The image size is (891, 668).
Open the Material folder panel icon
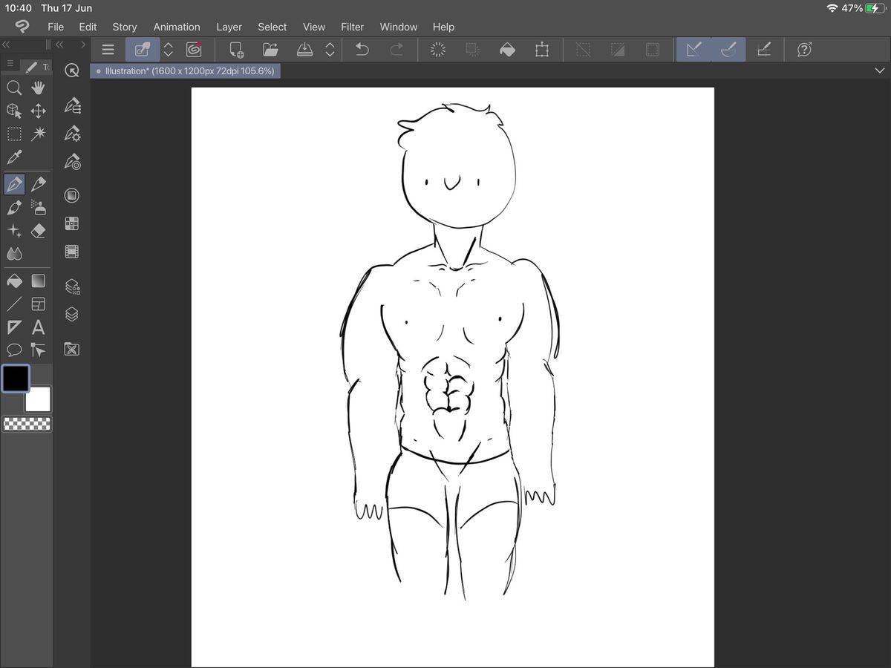(72, 349)
